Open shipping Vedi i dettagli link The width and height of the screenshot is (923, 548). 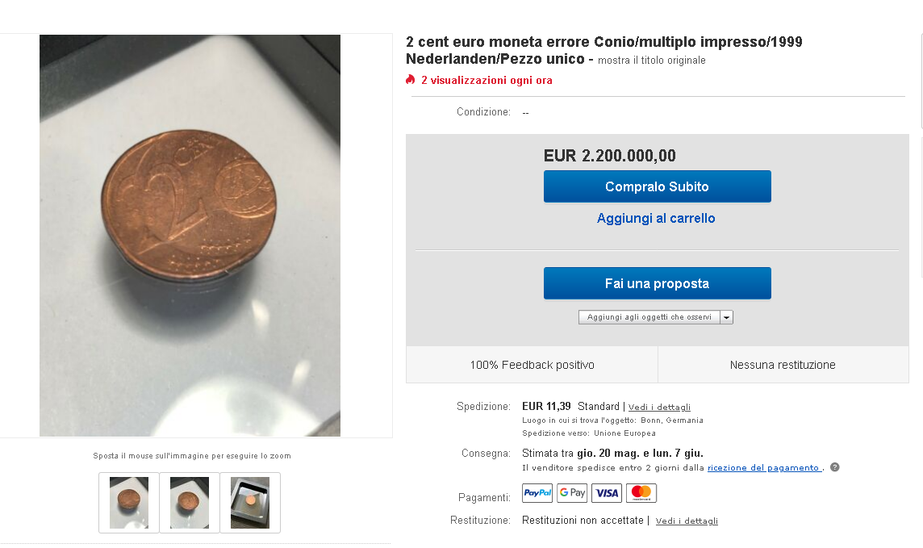click(659, 408)
